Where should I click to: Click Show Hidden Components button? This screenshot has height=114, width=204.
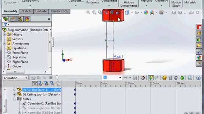(x=128, y=3)
